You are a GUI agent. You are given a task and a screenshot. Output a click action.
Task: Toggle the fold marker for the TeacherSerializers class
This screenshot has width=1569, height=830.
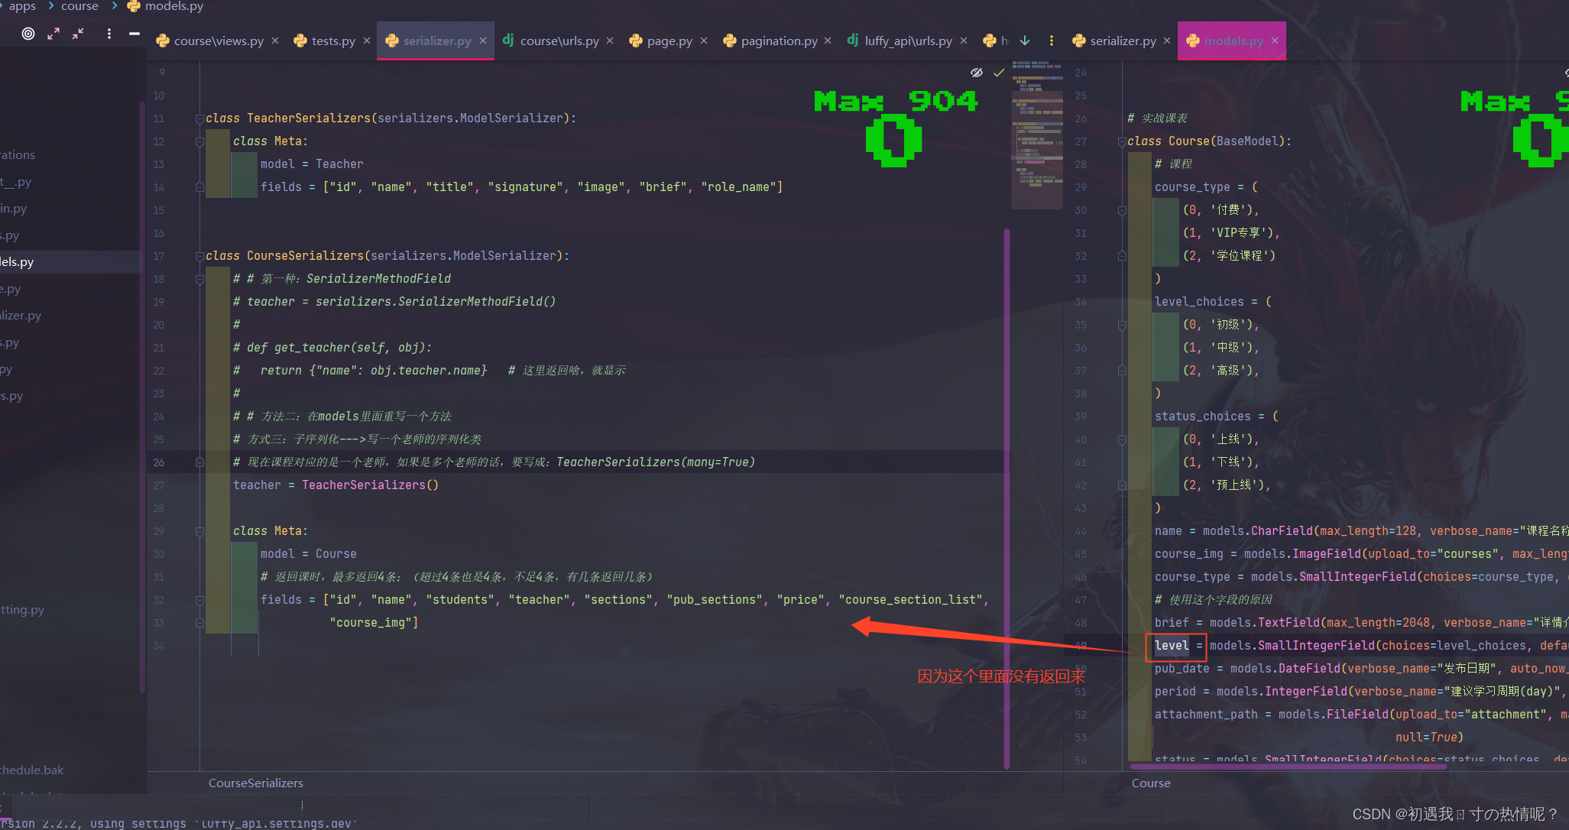click(199, 118)
